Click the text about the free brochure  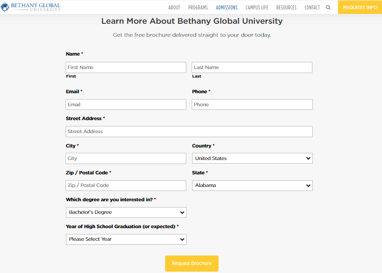(192, 35)
